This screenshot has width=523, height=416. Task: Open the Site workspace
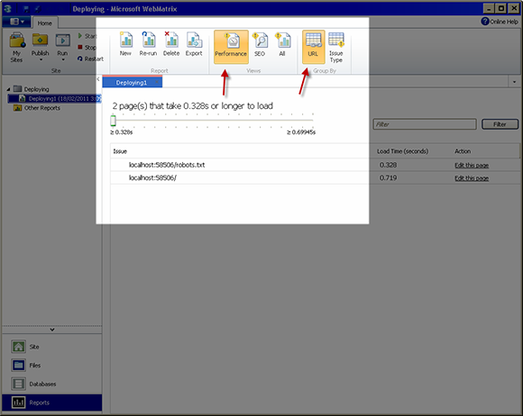[x=51, y=347]
